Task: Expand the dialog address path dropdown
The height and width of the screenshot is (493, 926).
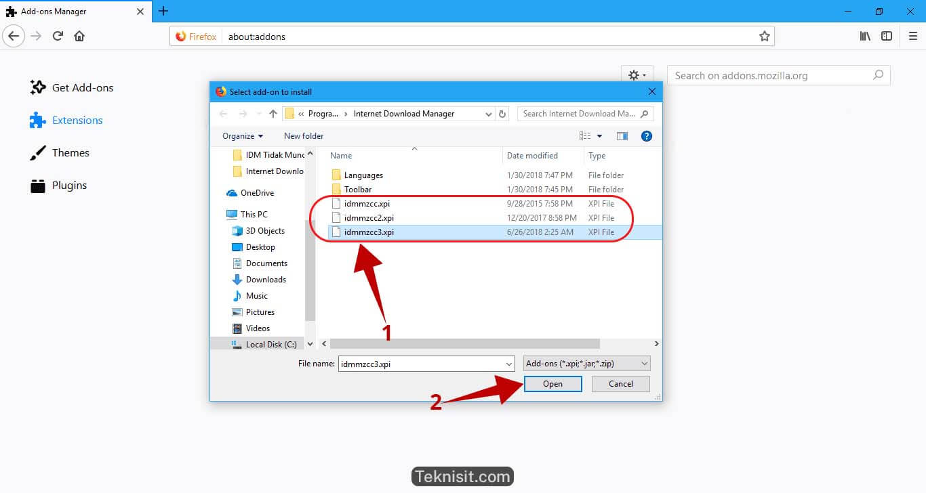Action: [x=489, y=114]
